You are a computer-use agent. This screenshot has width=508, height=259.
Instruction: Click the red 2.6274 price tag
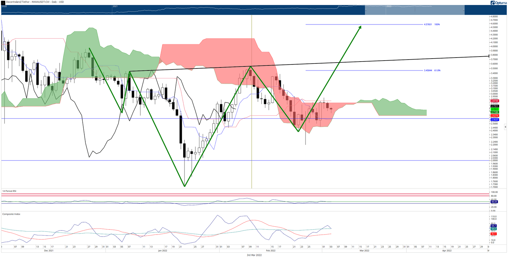[494, 116]
